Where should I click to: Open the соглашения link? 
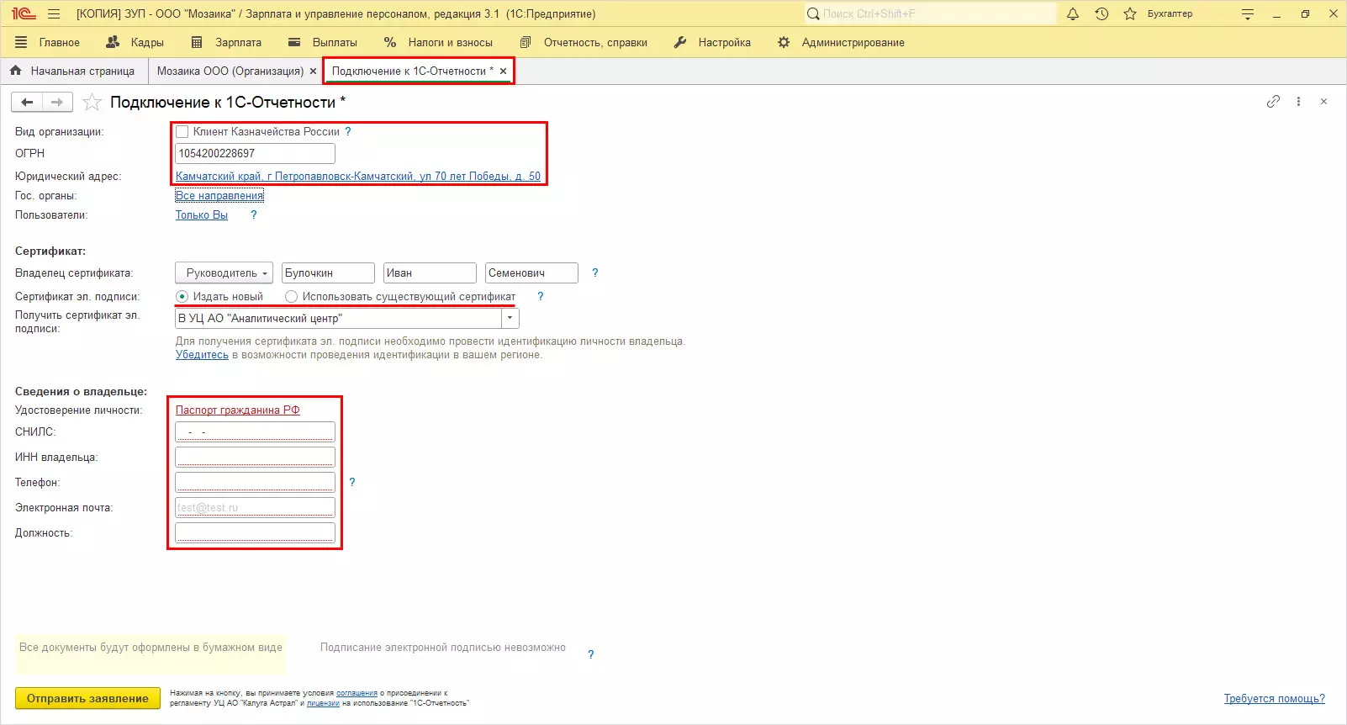[357, 693]
